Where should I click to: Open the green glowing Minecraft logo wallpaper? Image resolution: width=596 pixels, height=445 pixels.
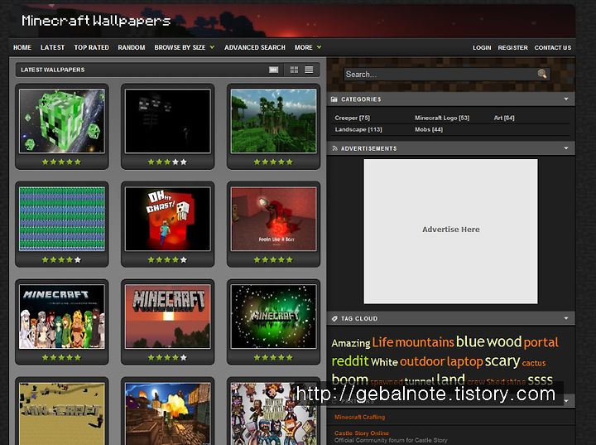(x=273, y=317)
